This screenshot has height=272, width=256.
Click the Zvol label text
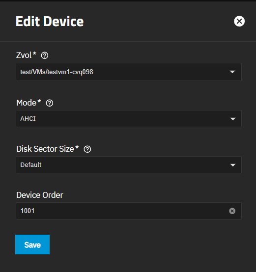click(x=24, y=55)
